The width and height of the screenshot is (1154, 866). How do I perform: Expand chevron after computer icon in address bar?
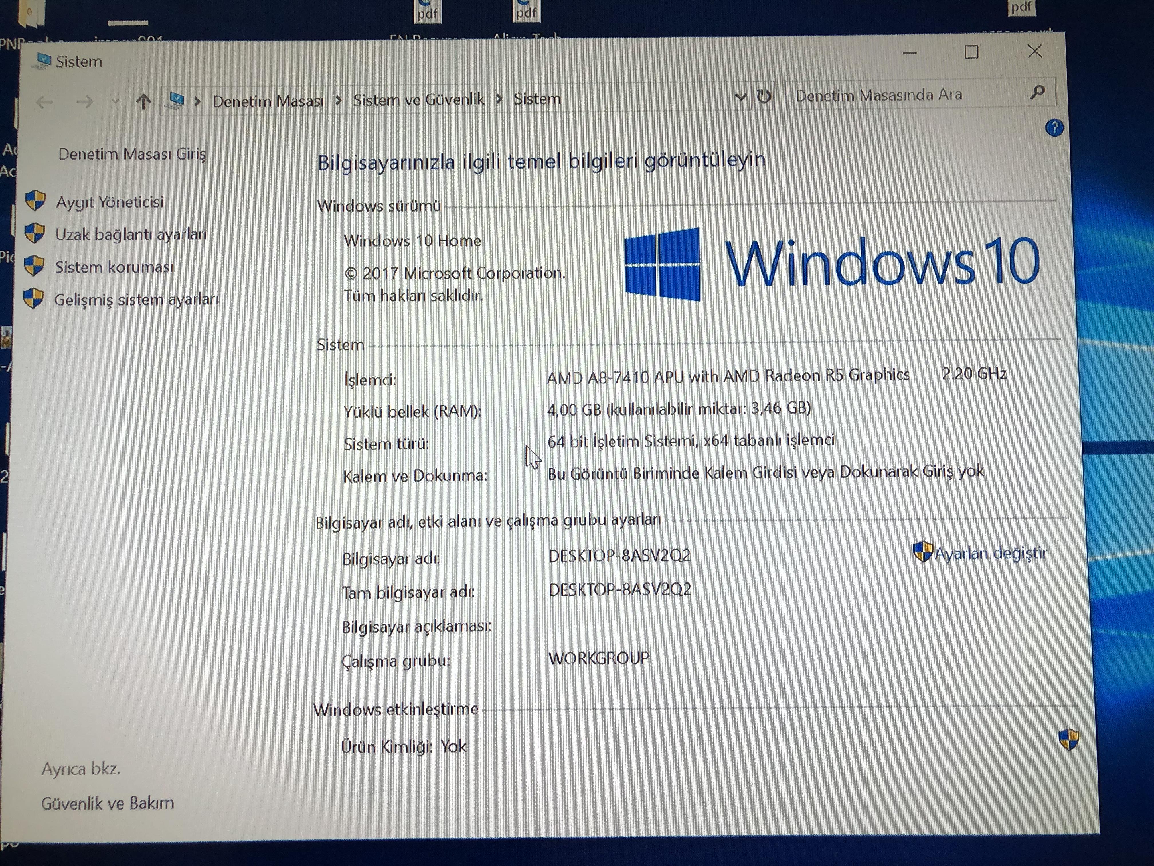click(x=198, y=101)
